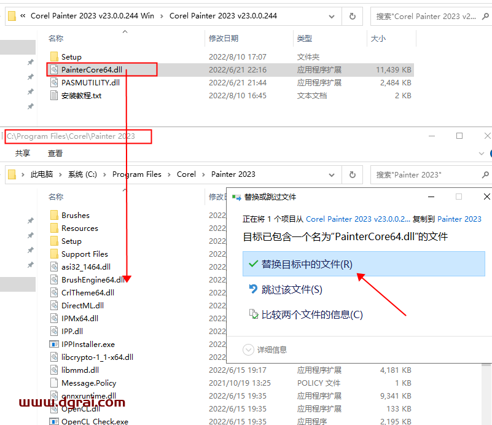Click the 安装教程.txt text file icon

tap(54, 95)
